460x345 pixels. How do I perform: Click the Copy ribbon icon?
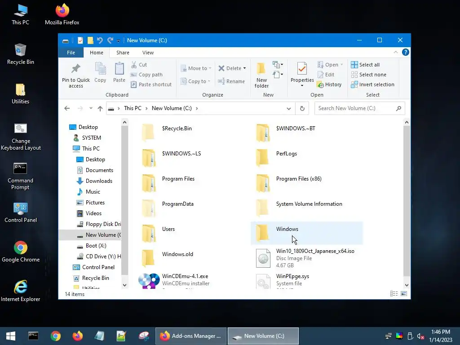tap(100, 69)
